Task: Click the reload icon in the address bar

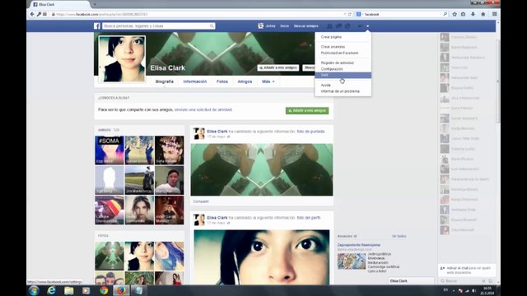Action: coord(350,14)
